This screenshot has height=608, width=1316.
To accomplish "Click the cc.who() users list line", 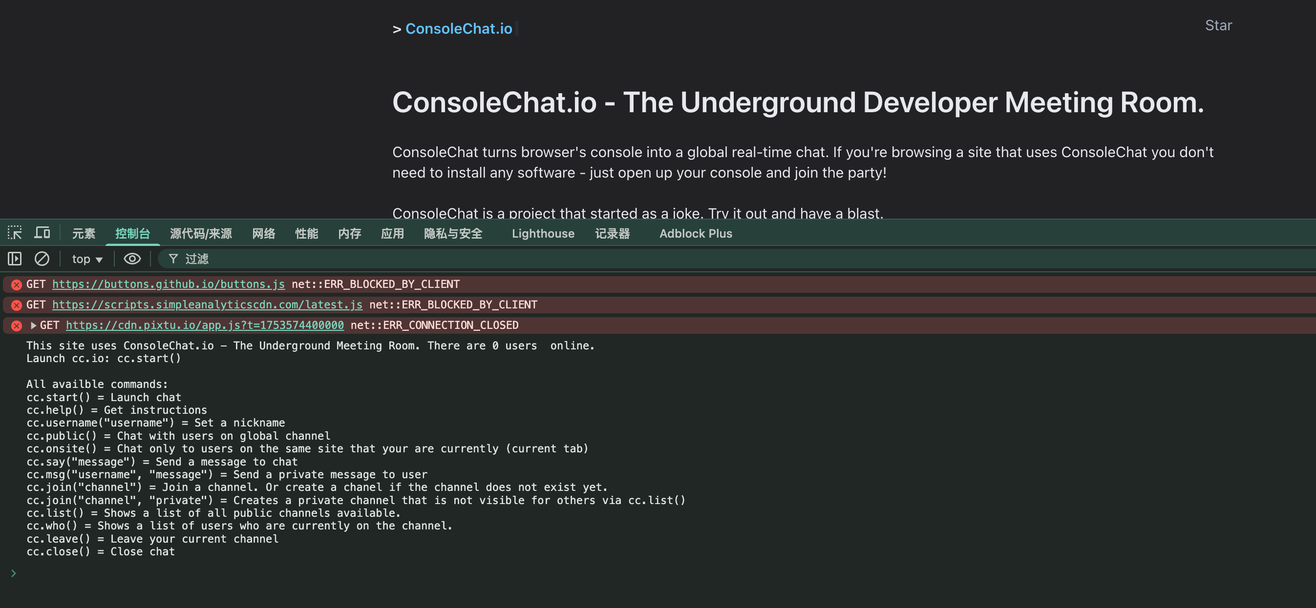I will click(239, 526).
